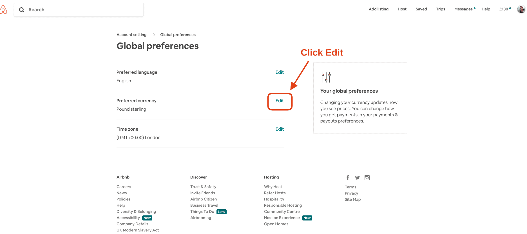Open the Add listing page
This screenshot has width=527, height=234.
(x=378, y=9)
